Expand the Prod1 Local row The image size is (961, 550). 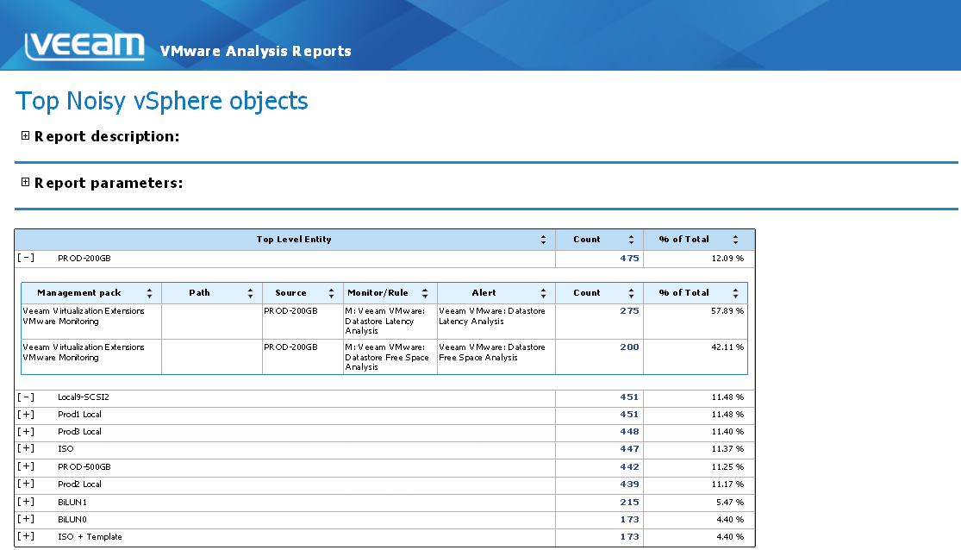click(26, 415)
